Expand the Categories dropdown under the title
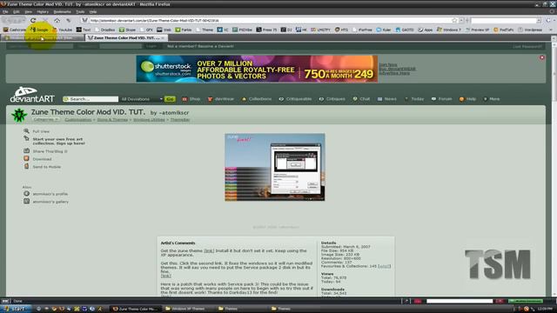Screen dimensions: 557x313 coord(45,120)
